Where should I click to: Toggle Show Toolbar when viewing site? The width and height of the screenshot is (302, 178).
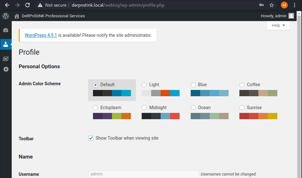(x=91, y=138)
